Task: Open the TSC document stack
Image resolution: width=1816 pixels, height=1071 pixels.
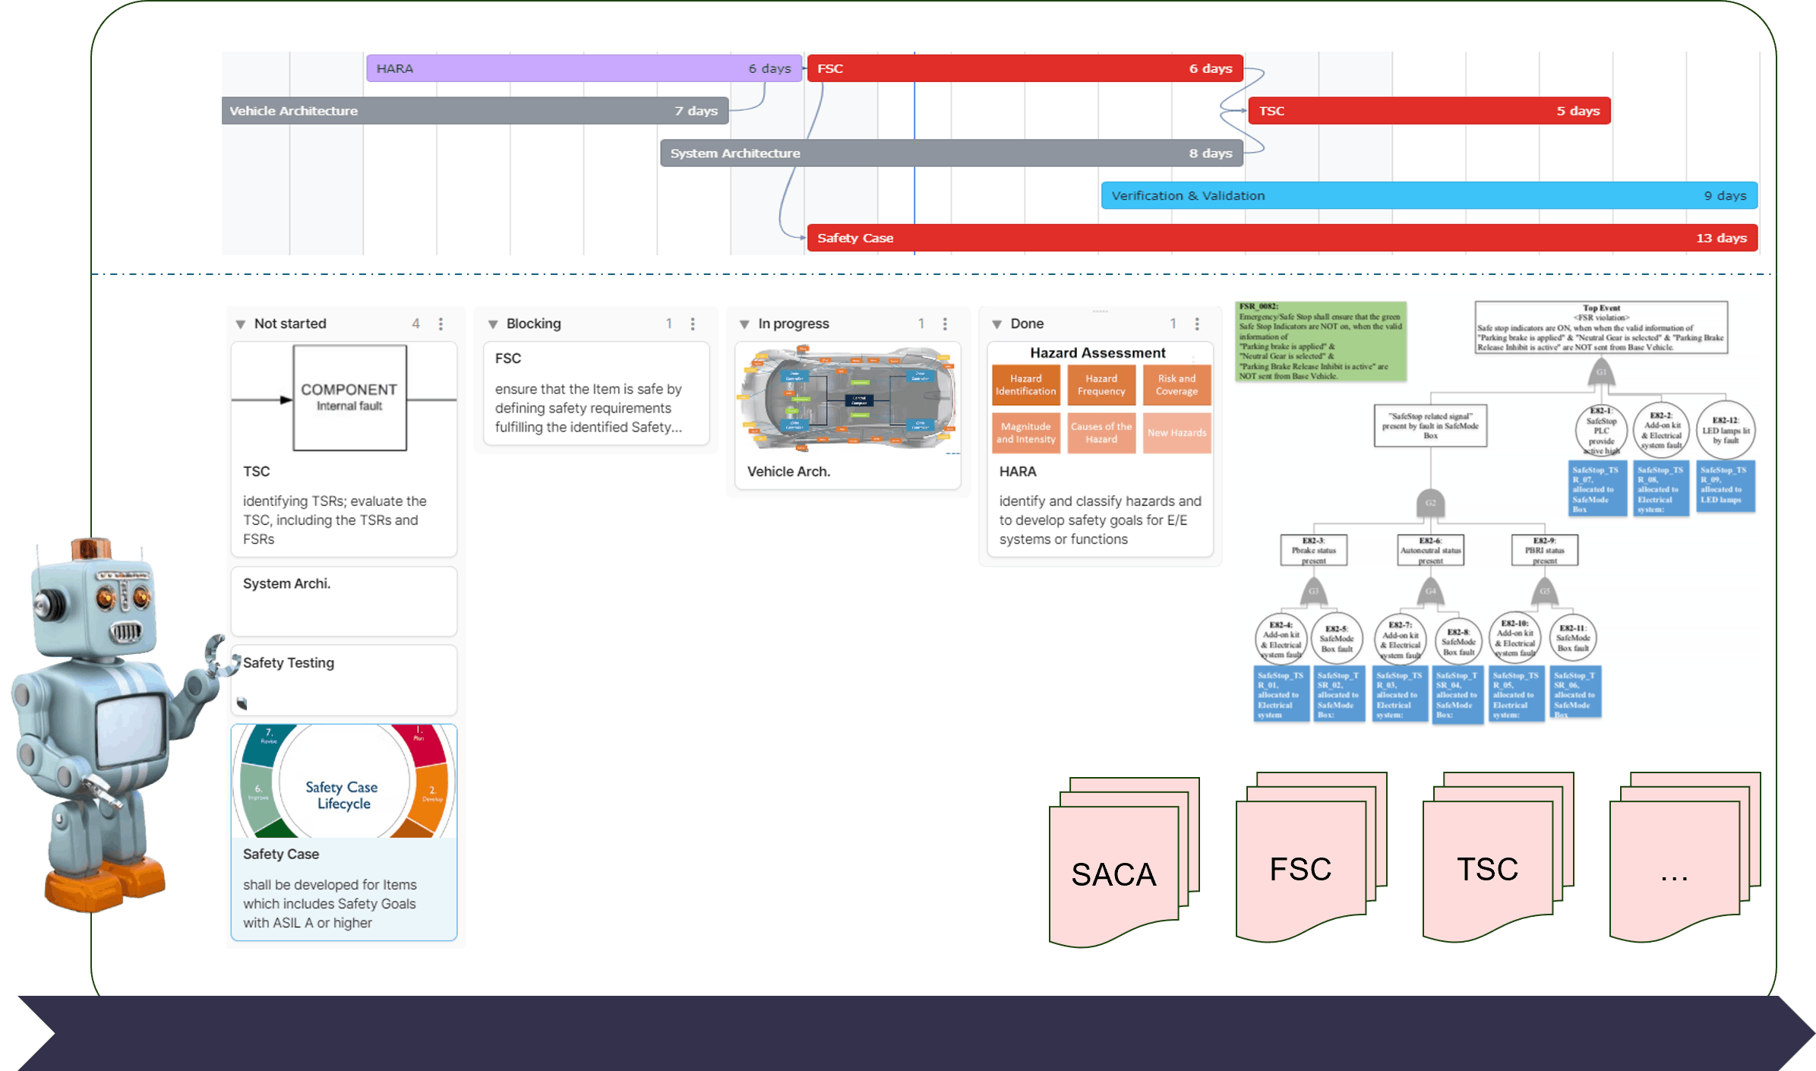Action: click(x=1499, y=858)
